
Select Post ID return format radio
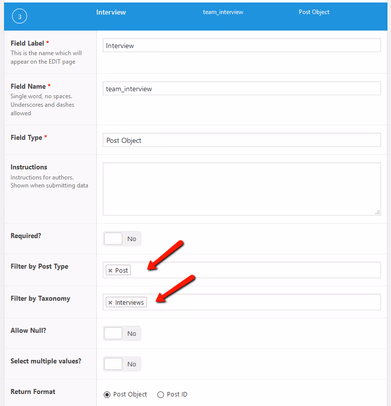160,394
